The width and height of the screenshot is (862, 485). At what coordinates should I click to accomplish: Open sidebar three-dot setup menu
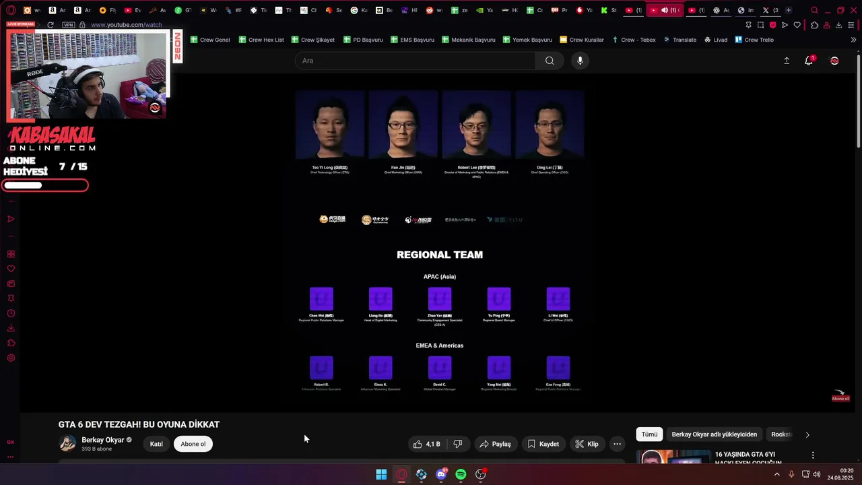[x=10, y=457]
